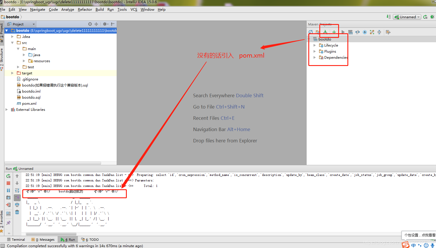Switch to the Terminal tool tab
This screenshot has height=248, width=436.
tap(16, 240)
